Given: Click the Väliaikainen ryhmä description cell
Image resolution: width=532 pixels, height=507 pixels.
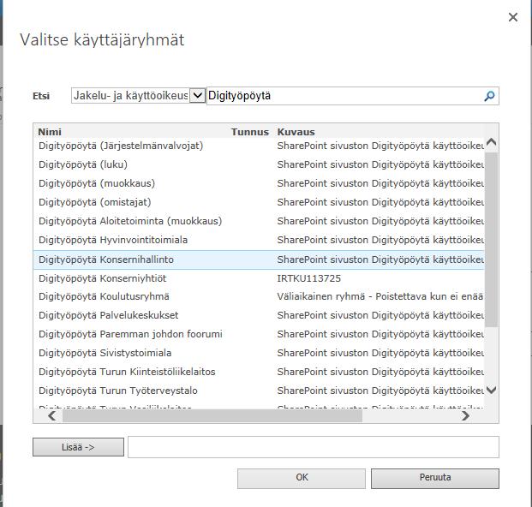Looking at the screenshot, I should pos(380,296).
